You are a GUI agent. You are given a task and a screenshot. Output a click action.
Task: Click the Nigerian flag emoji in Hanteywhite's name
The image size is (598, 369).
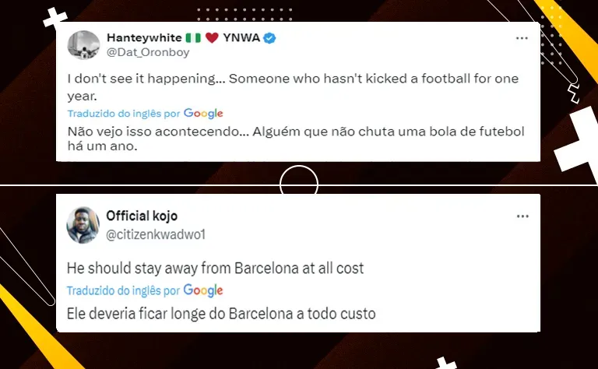point(194,38)
